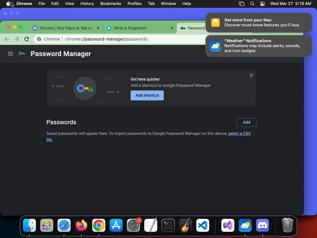This screenshot has width=317, height=238.
Task: Open Discord from the Dock
Action: [263, 225]
